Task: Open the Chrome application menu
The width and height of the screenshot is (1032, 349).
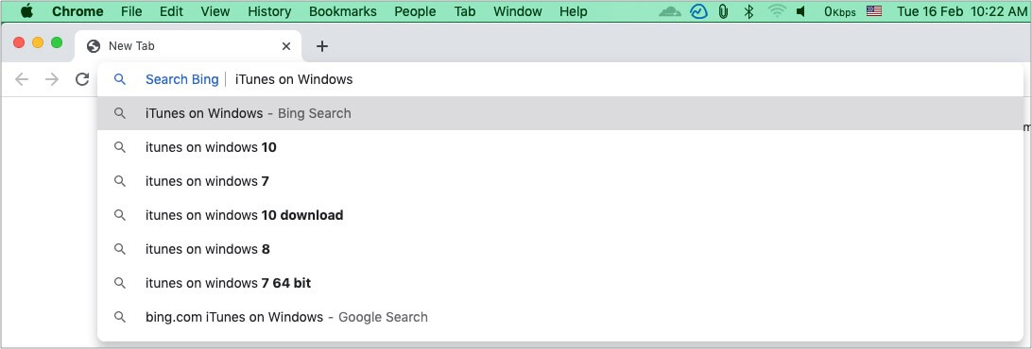Action: (x=77, y=11)
